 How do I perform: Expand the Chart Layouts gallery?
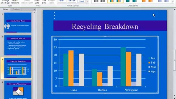tap(88, 2)
